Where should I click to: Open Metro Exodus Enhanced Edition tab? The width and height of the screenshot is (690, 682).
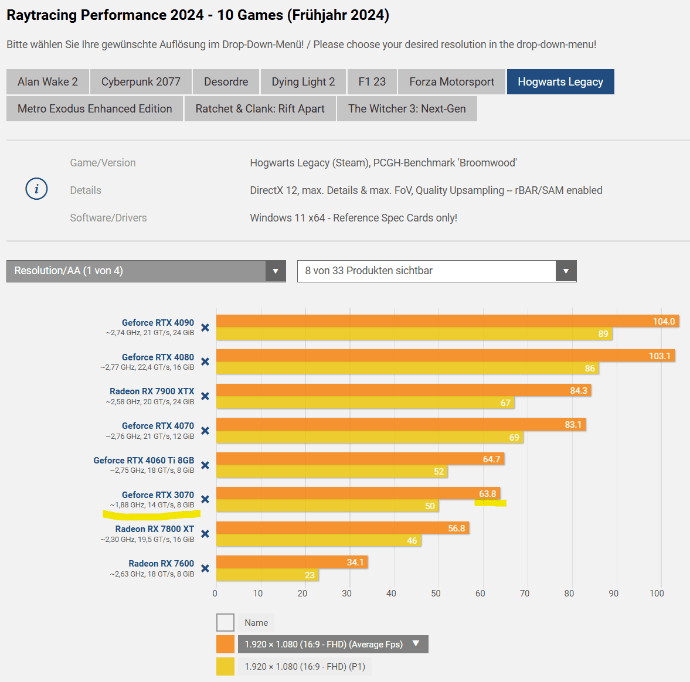tap(94, 108)
